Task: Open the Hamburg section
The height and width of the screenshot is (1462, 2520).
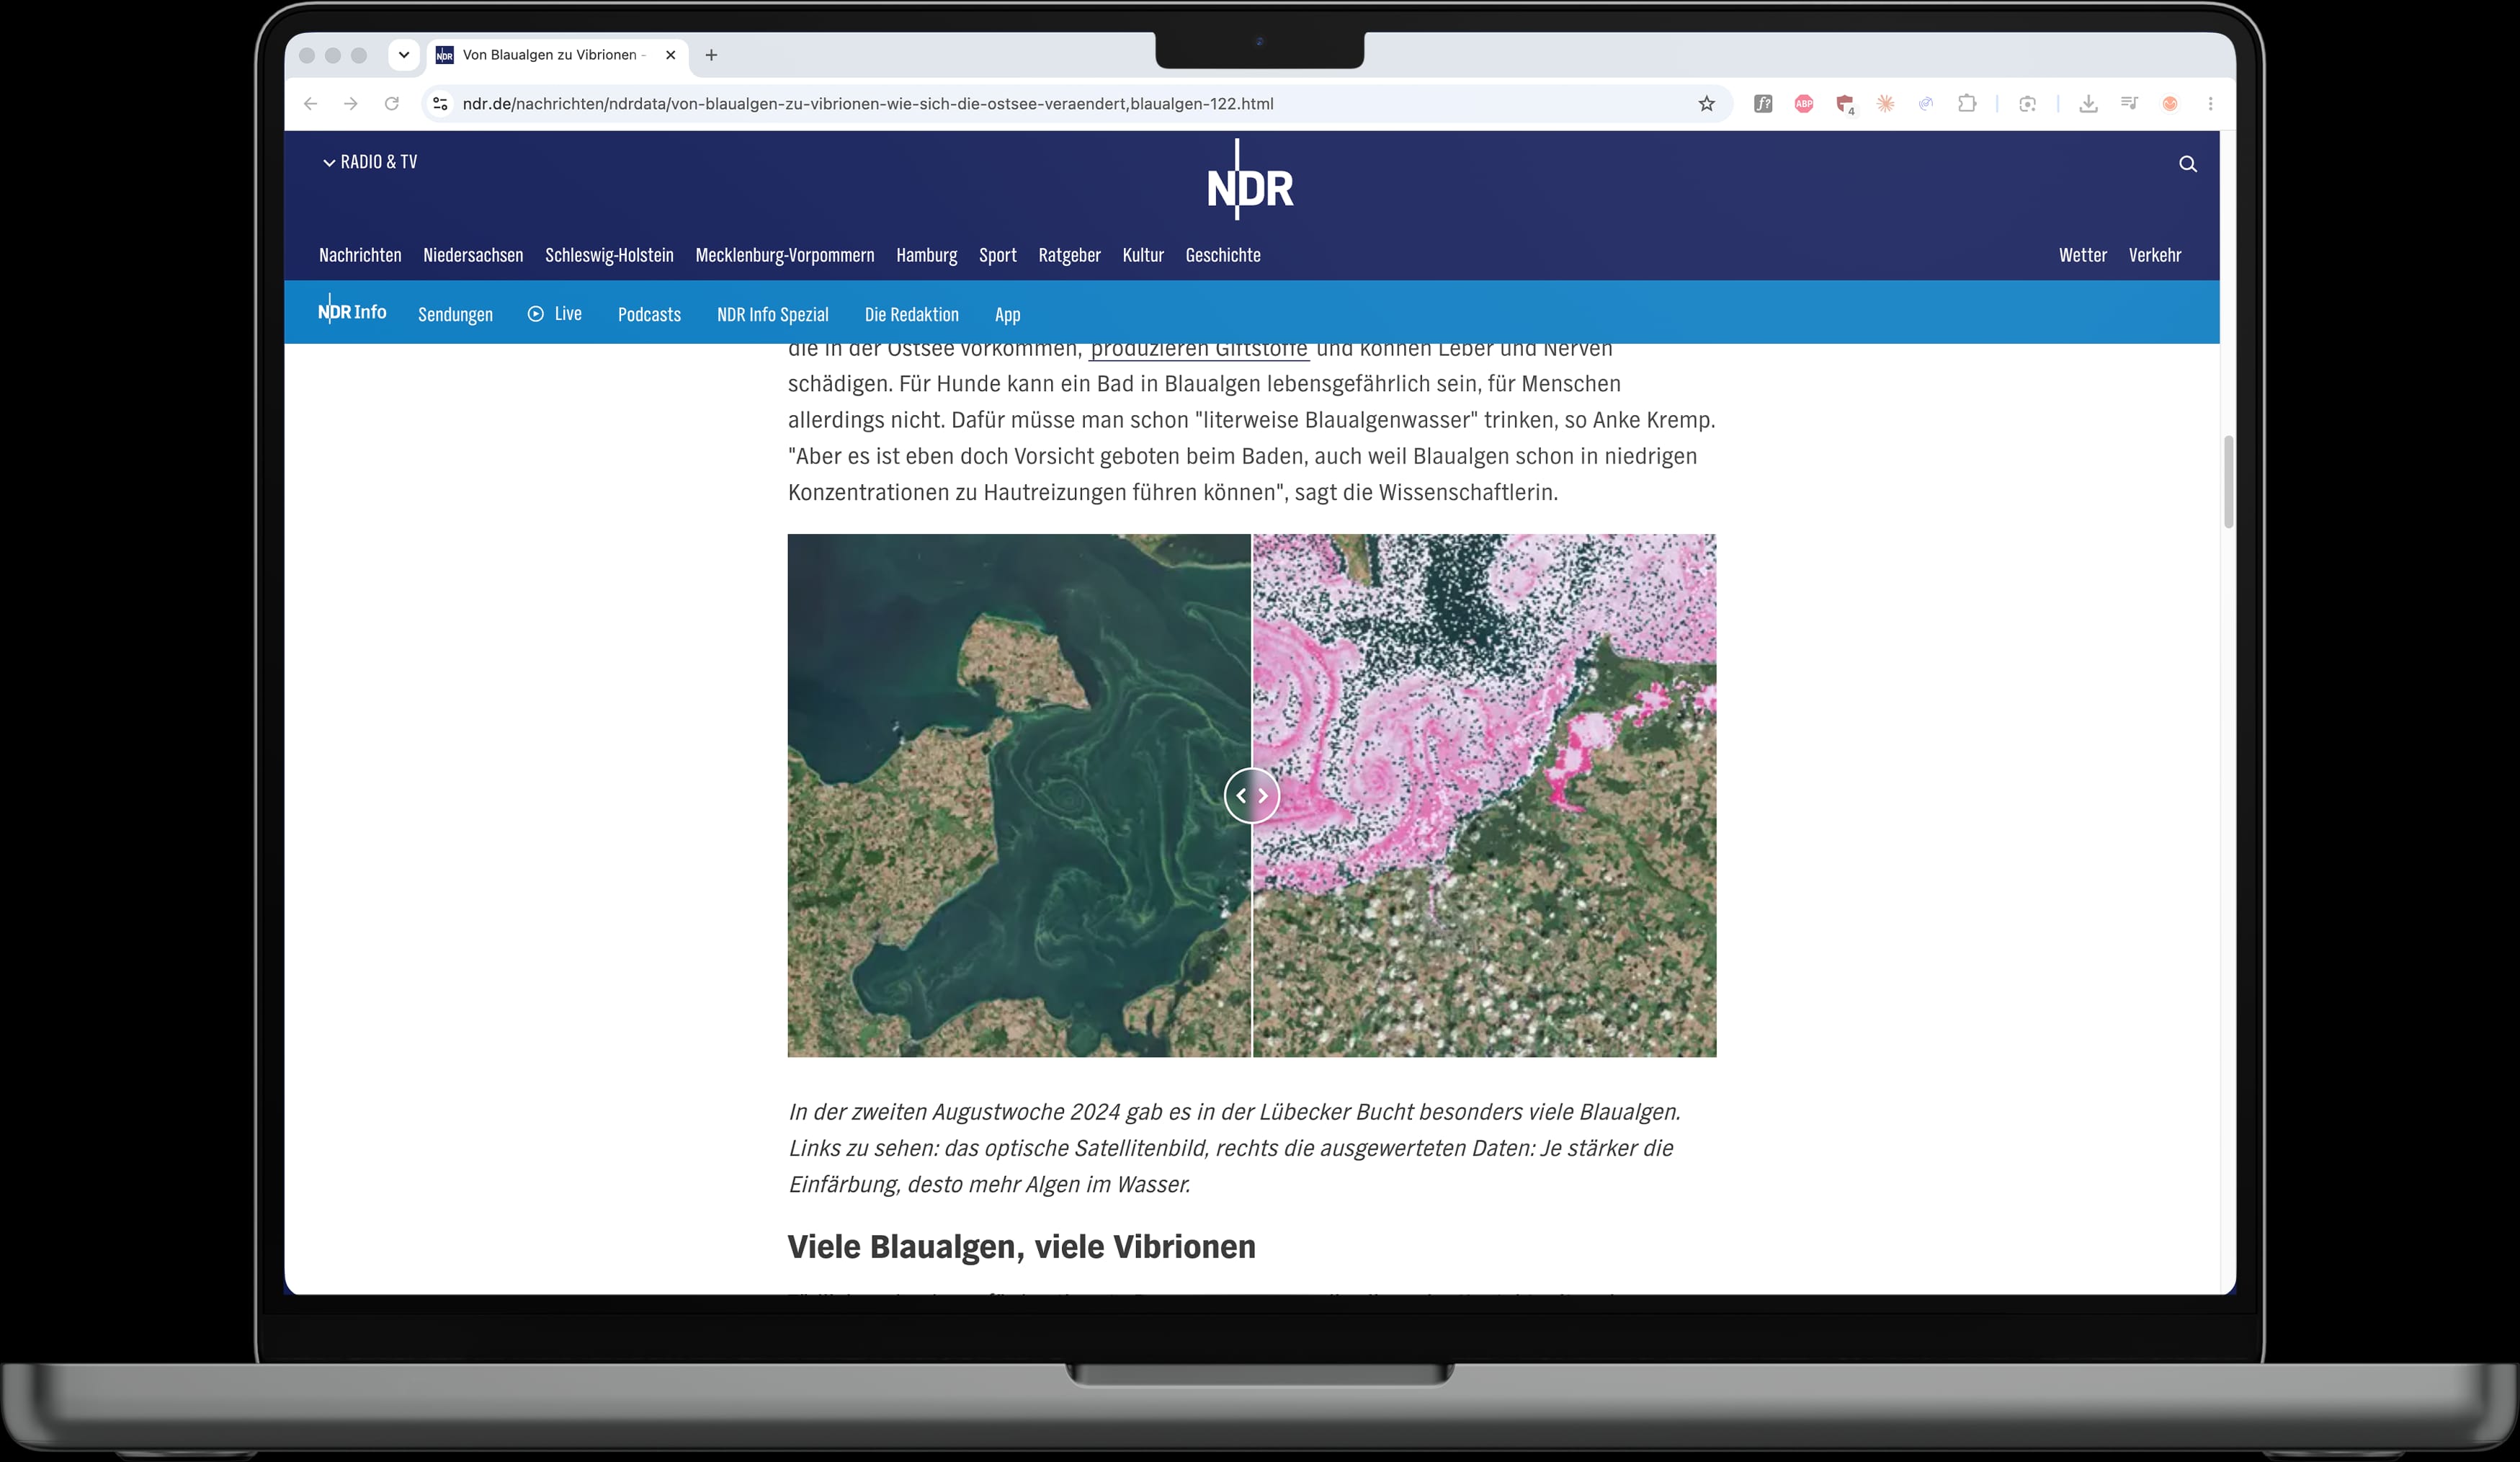Action: [927, 255]
